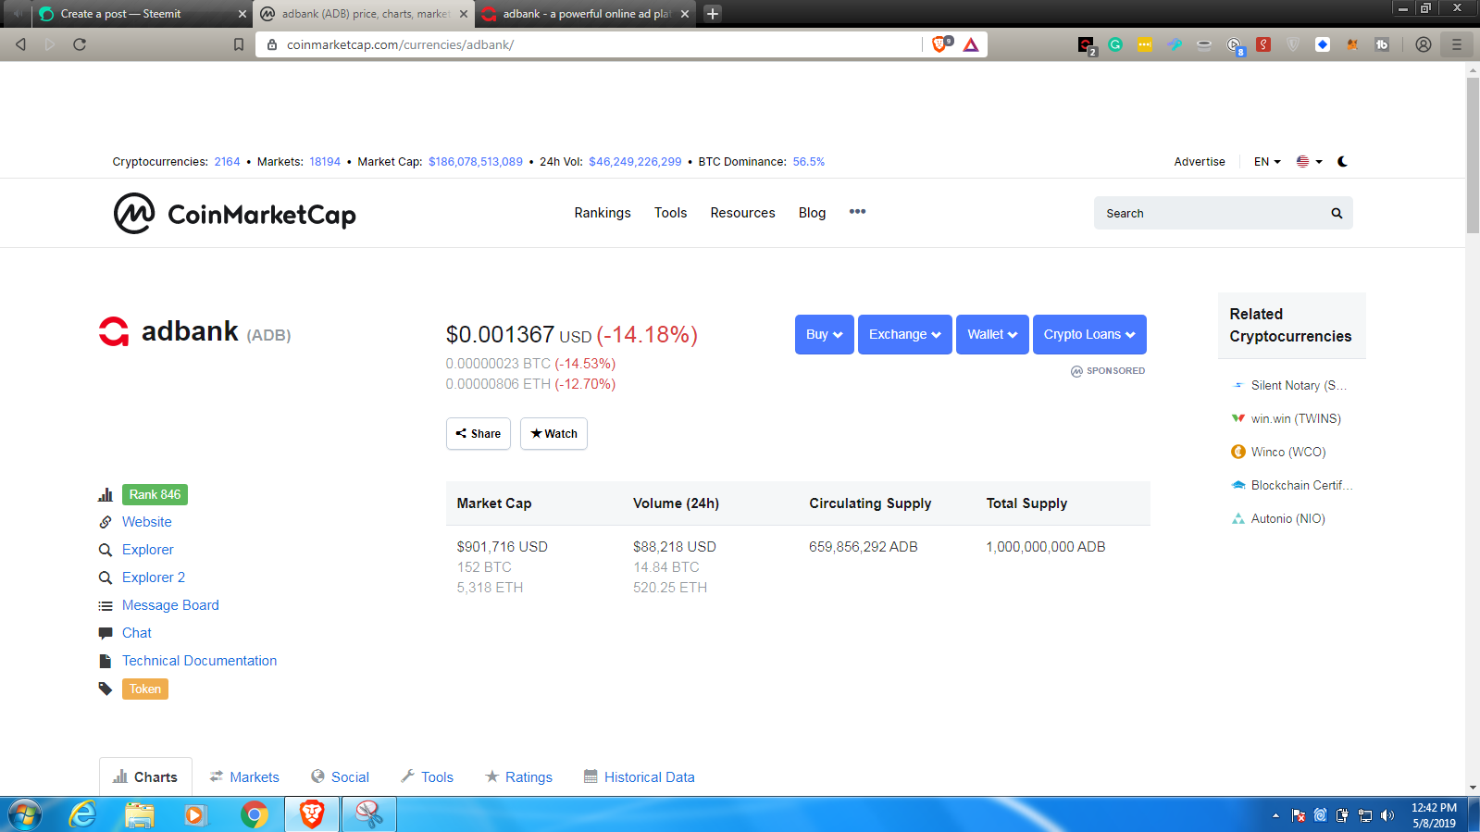This screenshot has height=832, width=1480.
Task: Switch to the Create a post Steemit browser tab
Action: tap(143, 14)
